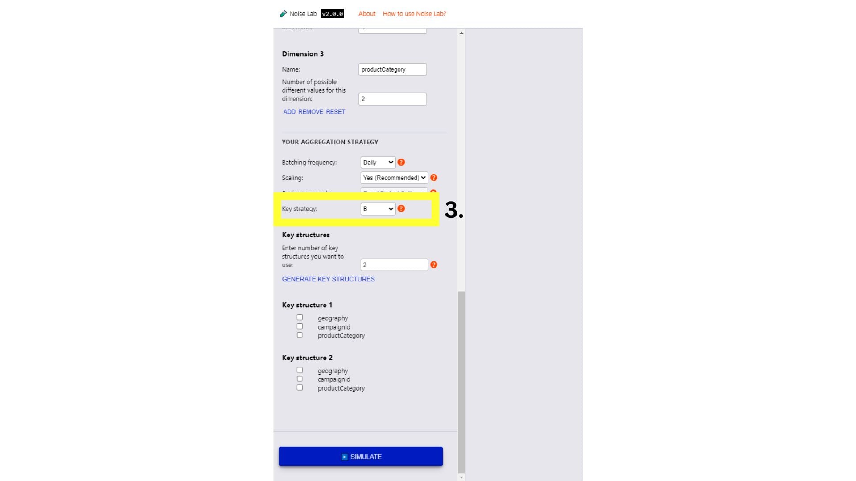Screen dimensions: 856x481
Task: Toggle campaignId checkbox in Key structure 2
Action: pyautogui.click(x=299, y=379)
